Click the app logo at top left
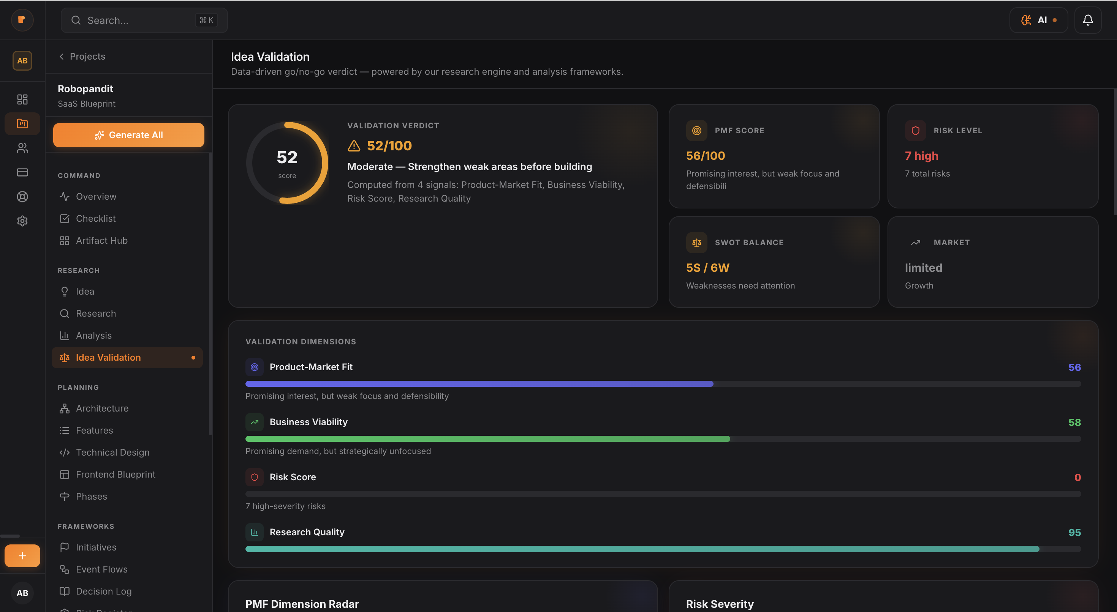Viewport: 1117px width, 612px height. (22, 20)
